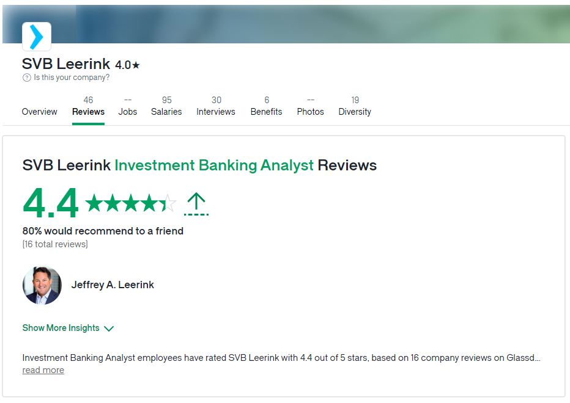Open the Diversity tab
Viewport: 570px width, 403px height.
[355, 112]
